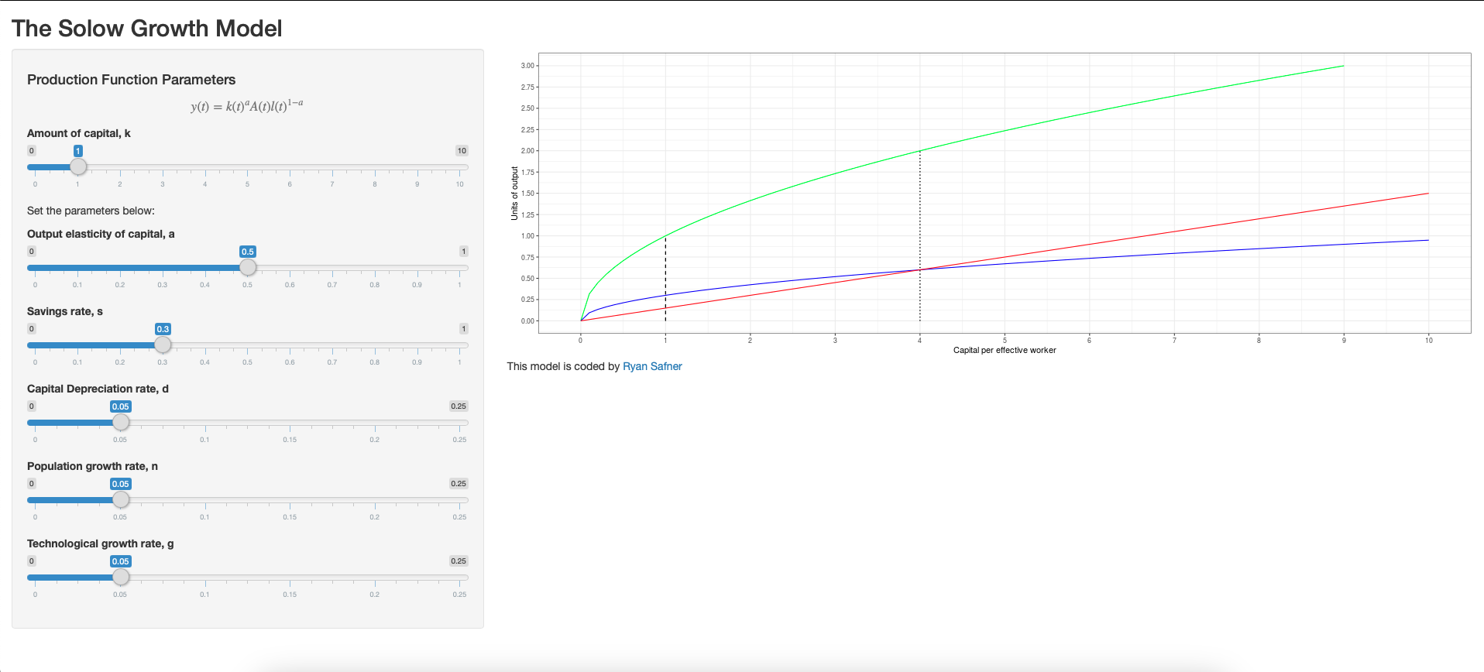This screenshot has width=1484, height=672.
Task: Set Amount of capital slider to tick 5
Action: point(248,167)
